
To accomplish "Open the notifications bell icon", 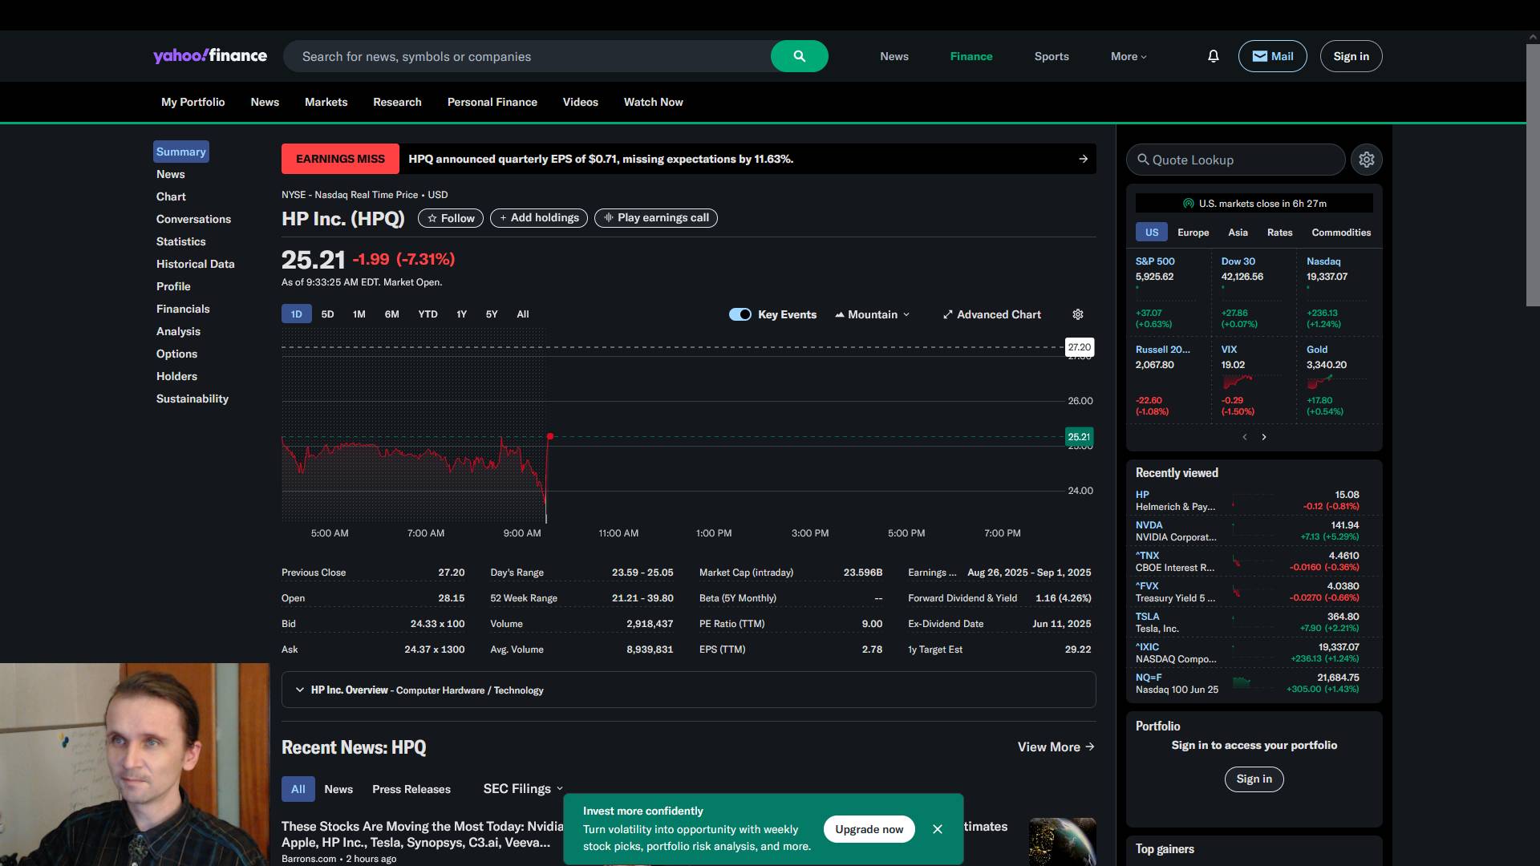I will (1213, 56).
